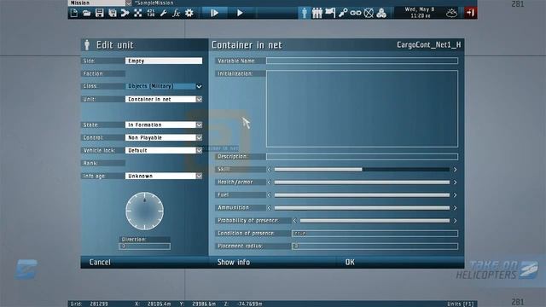
Task: Decrease Ammunition with its left arrow
Action: pyautogui.click(x=270, y=208)
